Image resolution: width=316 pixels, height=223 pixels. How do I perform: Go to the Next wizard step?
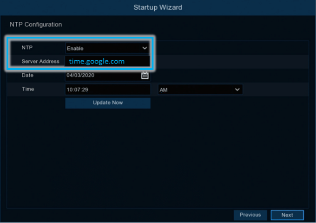287,215
